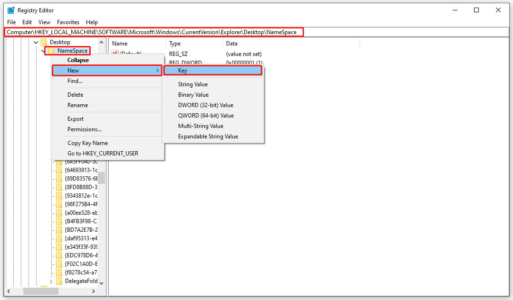Click the Data column header
Viewport: 513px width, 300px height.
[291, 44]
